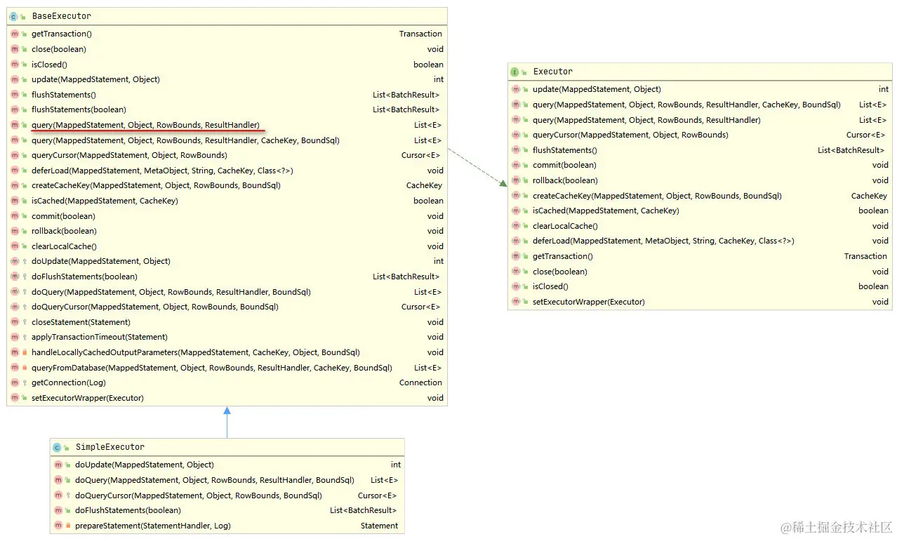897x539 pixels.
Task: Click the class icon beside BaseExecutor title
Action: [x=14, y=15]
